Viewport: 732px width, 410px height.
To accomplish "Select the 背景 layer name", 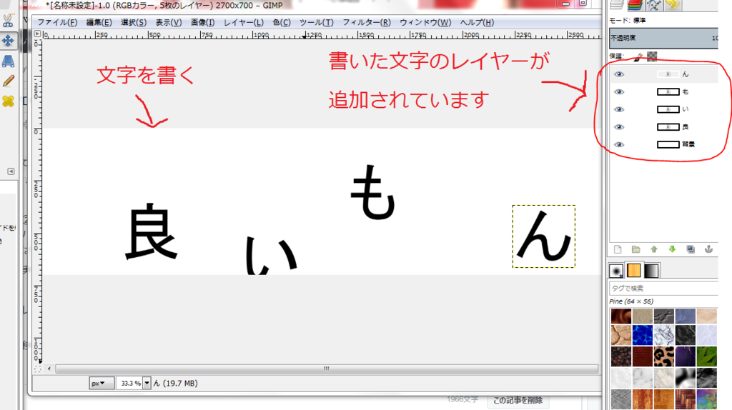I will tap(688, 144).
